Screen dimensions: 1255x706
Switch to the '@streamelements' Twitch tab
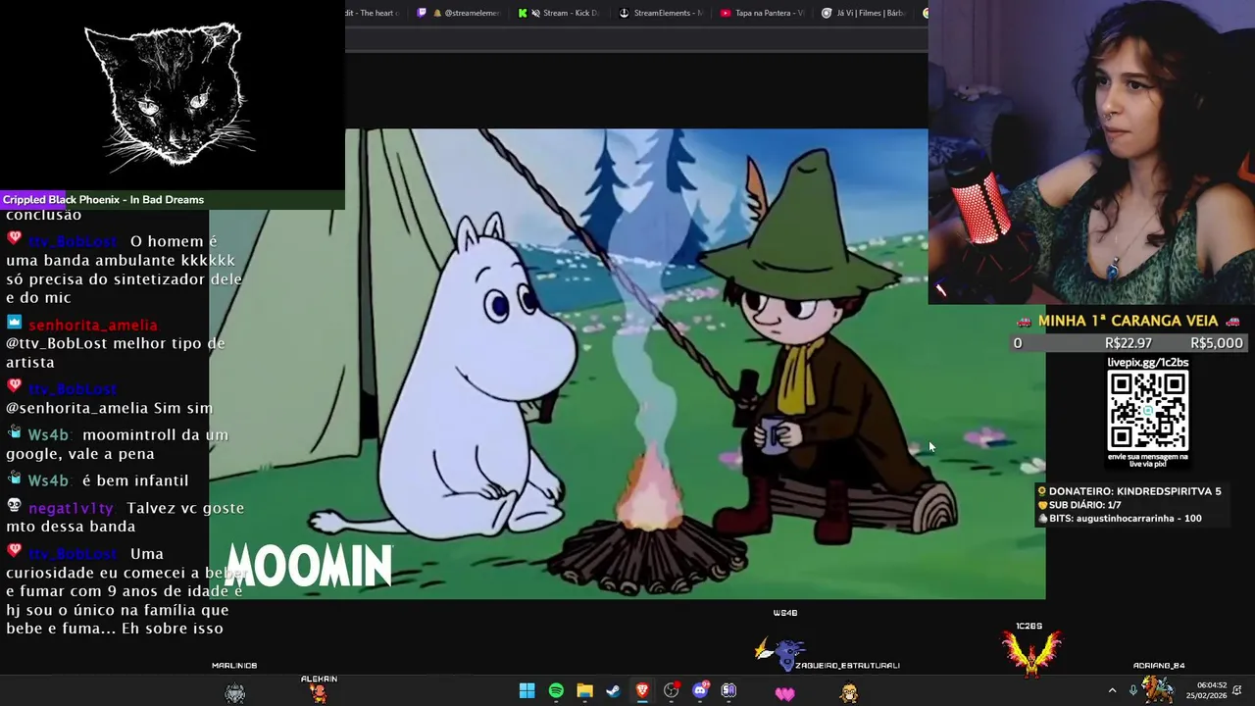point(459,13)
